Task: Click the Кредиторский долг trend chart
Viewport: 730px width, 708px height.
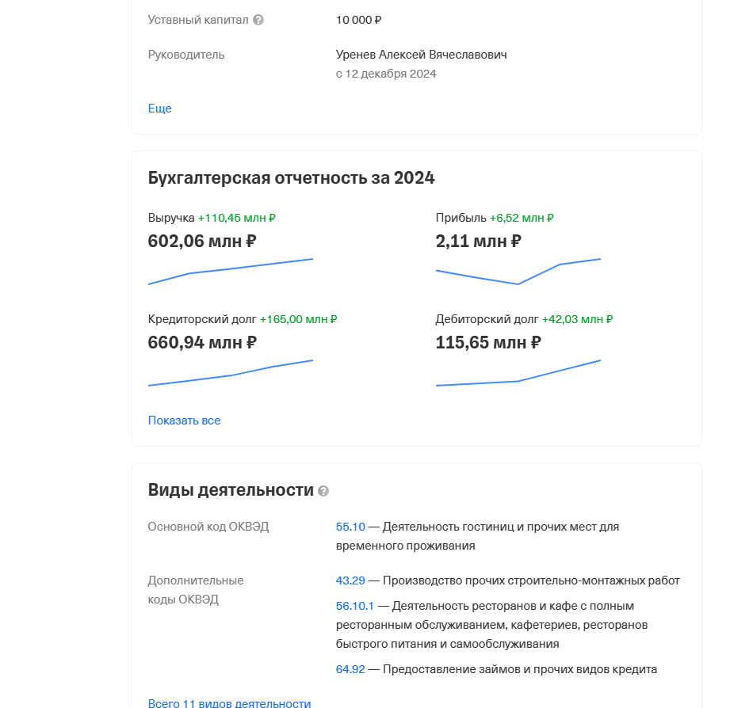Action: [x=231, y=373]
